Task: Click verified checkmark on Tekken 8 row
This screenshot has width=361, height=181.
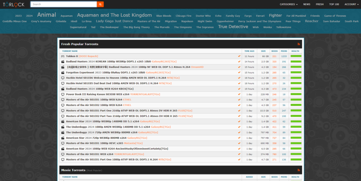Action: pos(239,56)
